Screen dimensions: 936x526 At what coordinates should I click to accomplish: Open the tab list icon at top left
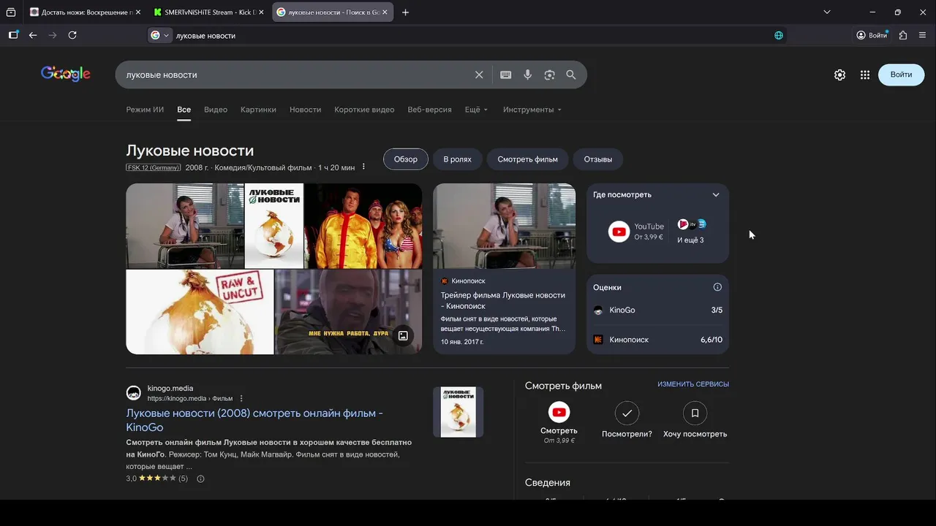coord(11,12)
